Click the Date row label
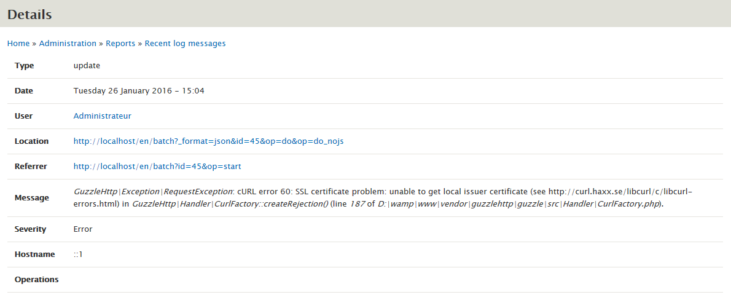Image resolution: width=731 pixels, height=300 pixels. (24, 90)
